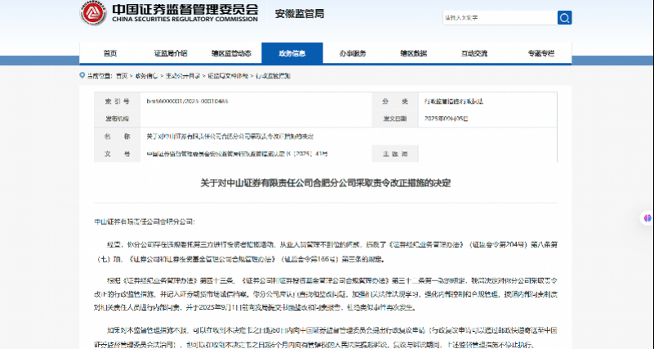This screenshot has height=349, width=654.
Task: Open the 首页 navigation tab
Action: pyautogui.click(x=110, y=53)
